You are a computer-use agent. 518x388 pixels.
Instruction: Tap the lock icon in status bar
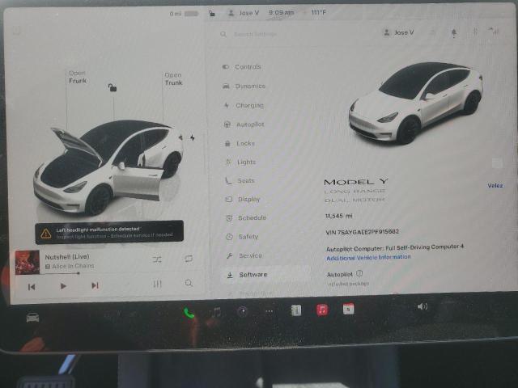click(x=212, y=13)
